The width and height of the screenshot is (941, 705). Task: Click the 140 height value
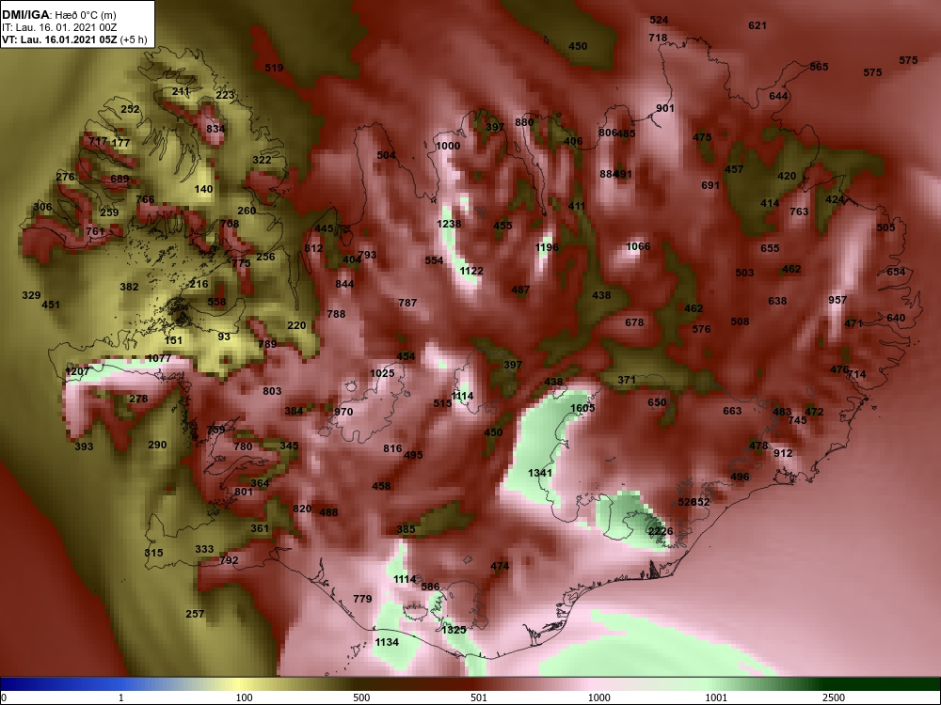click(x=204, y=189)
